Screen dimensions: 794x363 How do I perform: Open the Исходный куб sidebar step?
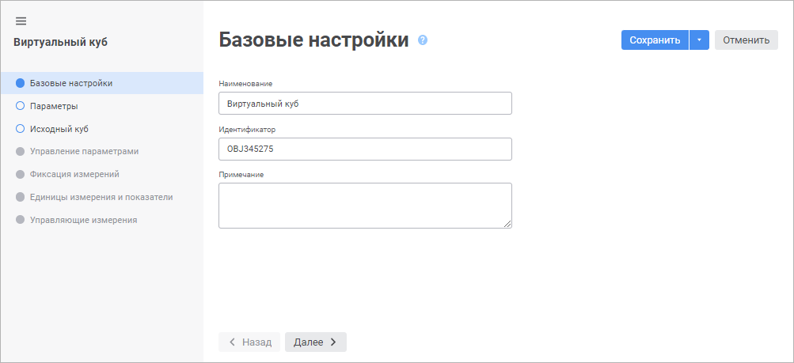tap(59, 128)
